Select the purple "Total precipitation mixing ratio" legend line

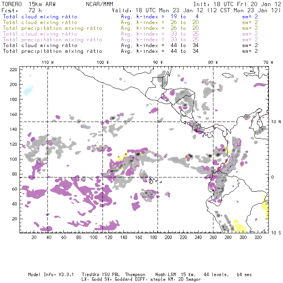[x=52, y=40]
